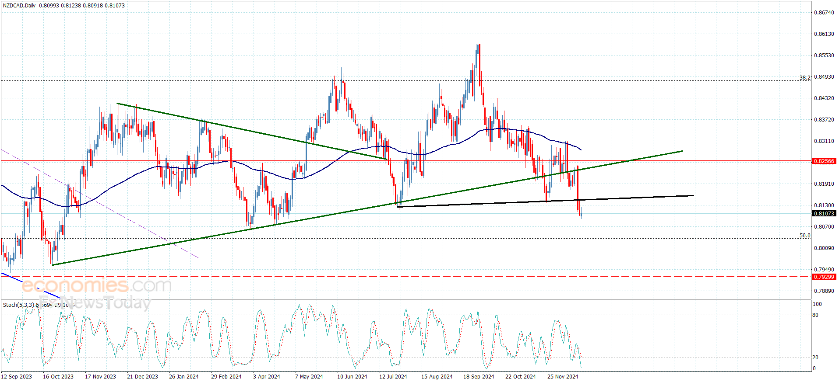The height and width of the screenshot is (382, 839).
Task: Click the 0.85530 price scale value
Action: (824, 56)
